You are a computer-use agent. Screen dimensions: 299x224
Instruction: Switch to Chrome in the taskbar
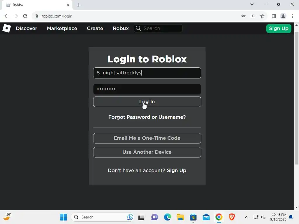[219, 217]
